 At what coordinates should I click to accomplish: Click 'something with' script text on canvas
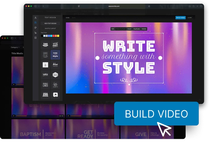[128, 56]
